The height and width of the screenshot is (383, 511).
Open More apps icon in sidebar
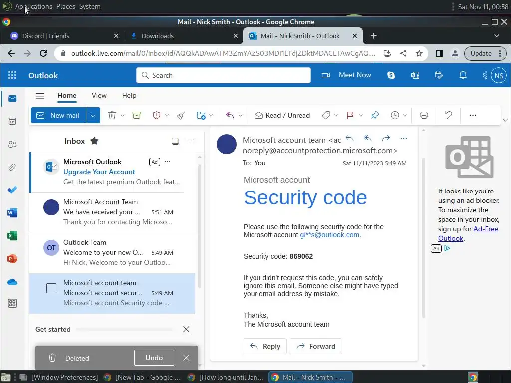click(12, 304)
